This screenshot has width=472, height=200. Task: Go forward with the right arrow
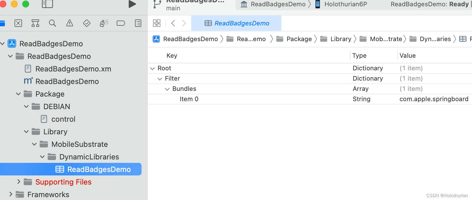(184, 23)
